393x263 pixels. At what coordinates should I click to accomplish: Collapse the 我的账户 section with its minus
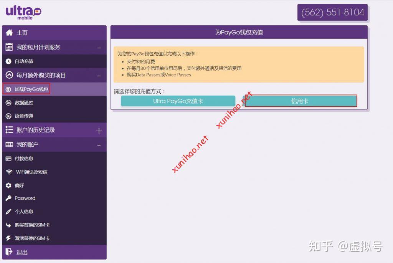tap(99, 145)
